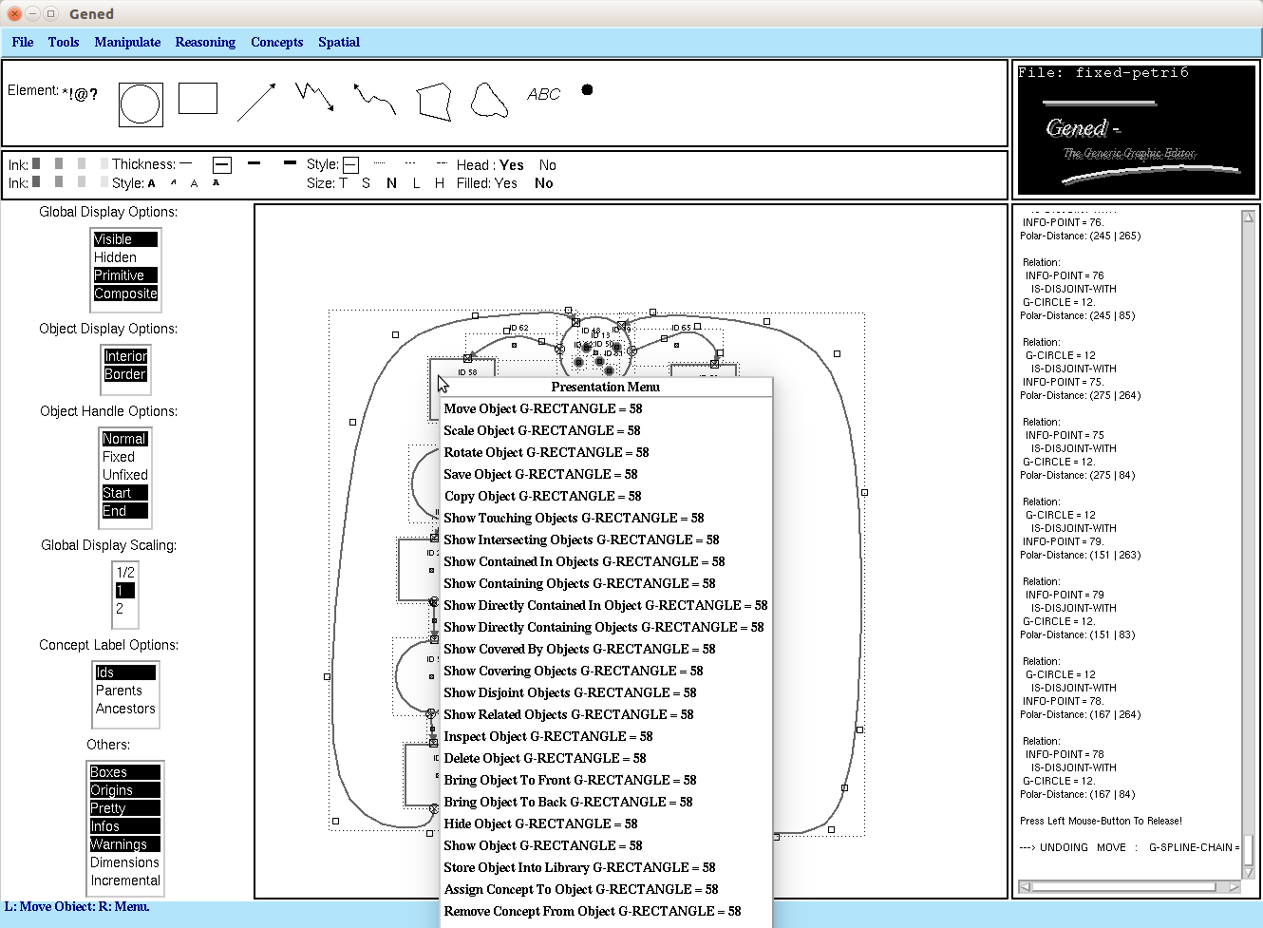Toggle the Incremental option under Others
This screenshot has height=928, width=1263.
point(125,881)
